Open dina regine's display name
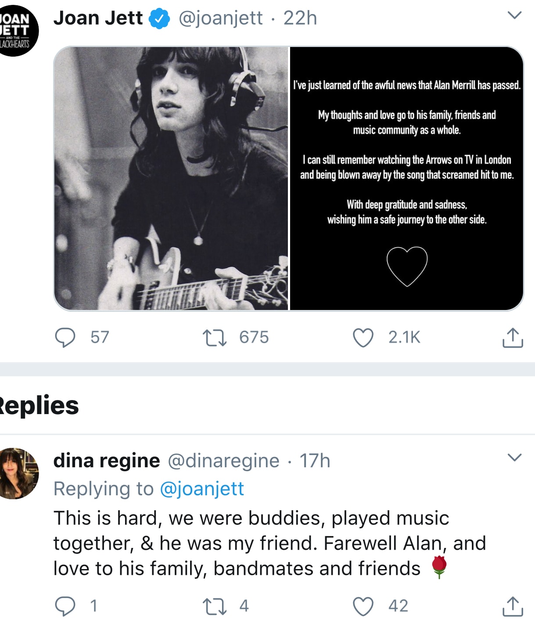Image resolution: width=535 pixels, height=620 pixels. 107,461
